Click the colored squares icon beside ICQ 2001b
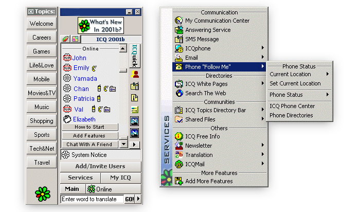 75,39
